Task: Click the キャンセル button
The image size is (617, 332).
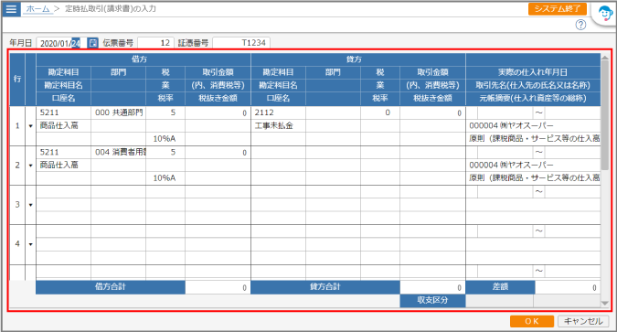Action: click(x=583, y=321)
